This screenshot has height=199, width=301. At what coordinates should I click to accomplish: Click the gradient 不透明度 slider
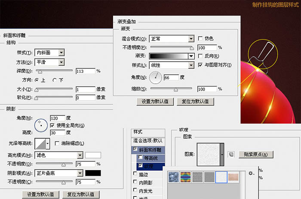pos(172,47)
